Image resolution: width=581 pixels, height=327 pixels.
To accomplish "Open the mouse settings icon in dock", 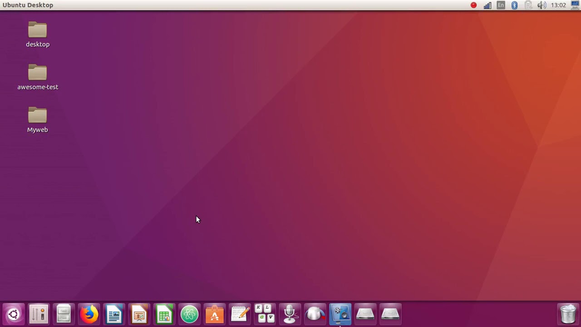I will pos(315,314).
